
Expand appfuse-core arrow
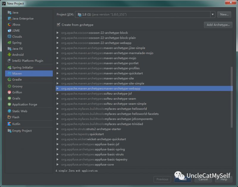click(57, 164)
